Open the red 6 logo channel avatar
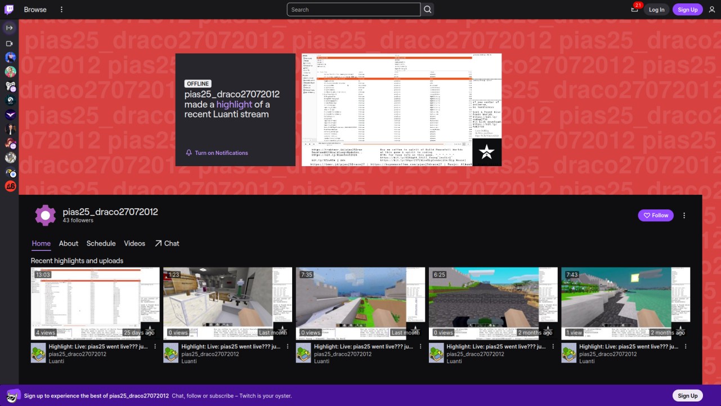 pyautogui.click(x=11, y=186)
